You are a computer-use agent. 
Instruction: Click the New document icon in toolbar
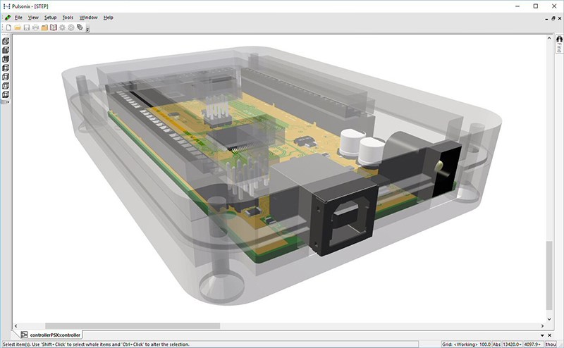tap(8, 27)
